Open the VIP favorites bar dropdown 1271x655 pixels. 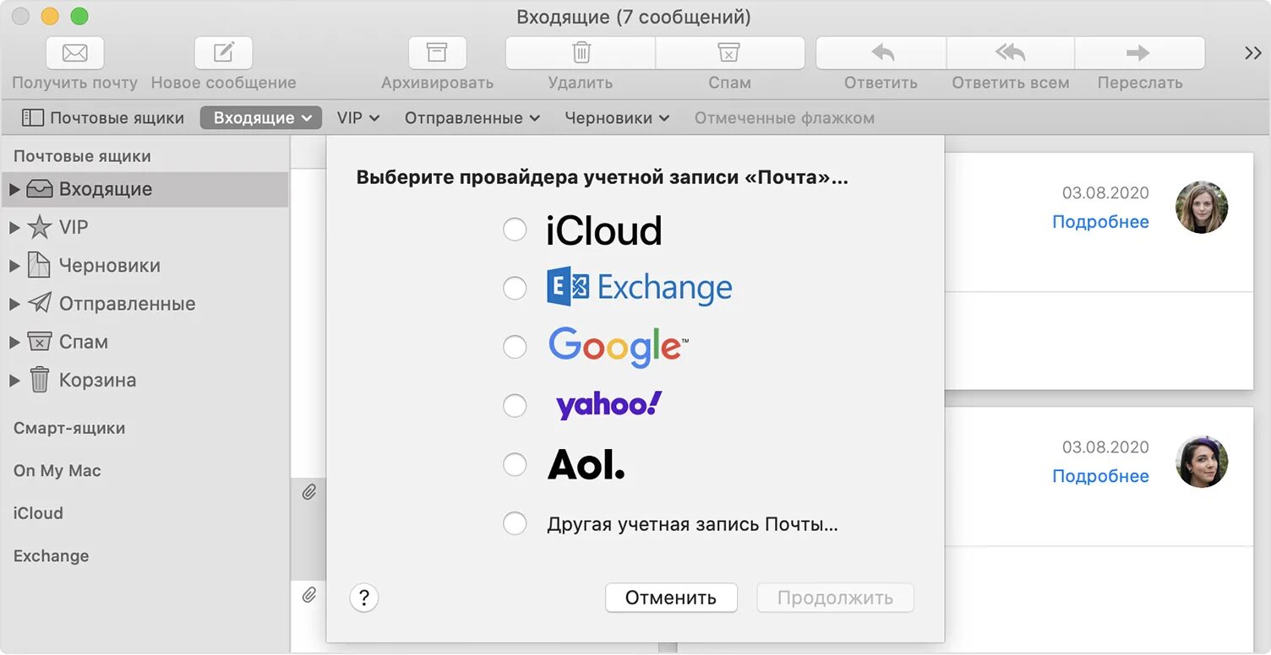[x=358, y=118]
